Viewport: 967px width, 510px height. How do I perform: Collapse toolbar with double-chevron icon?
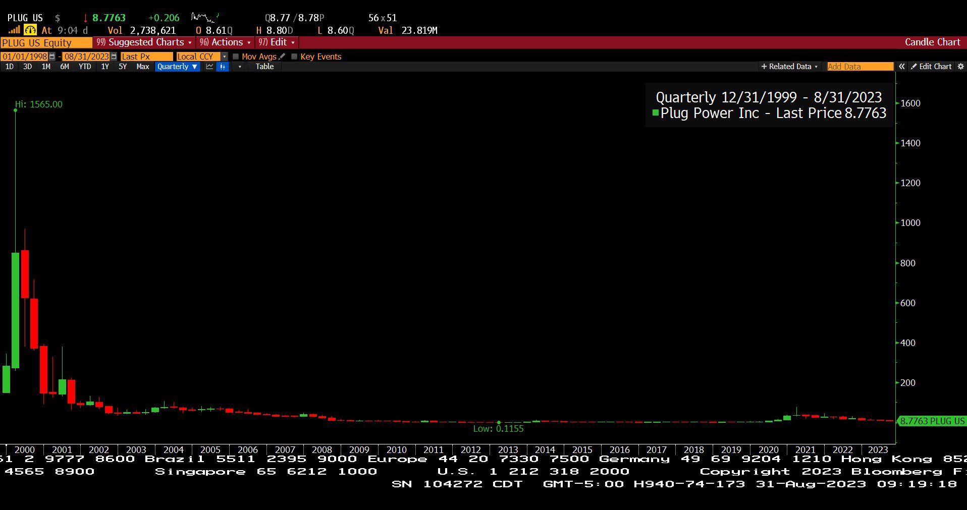901,67
